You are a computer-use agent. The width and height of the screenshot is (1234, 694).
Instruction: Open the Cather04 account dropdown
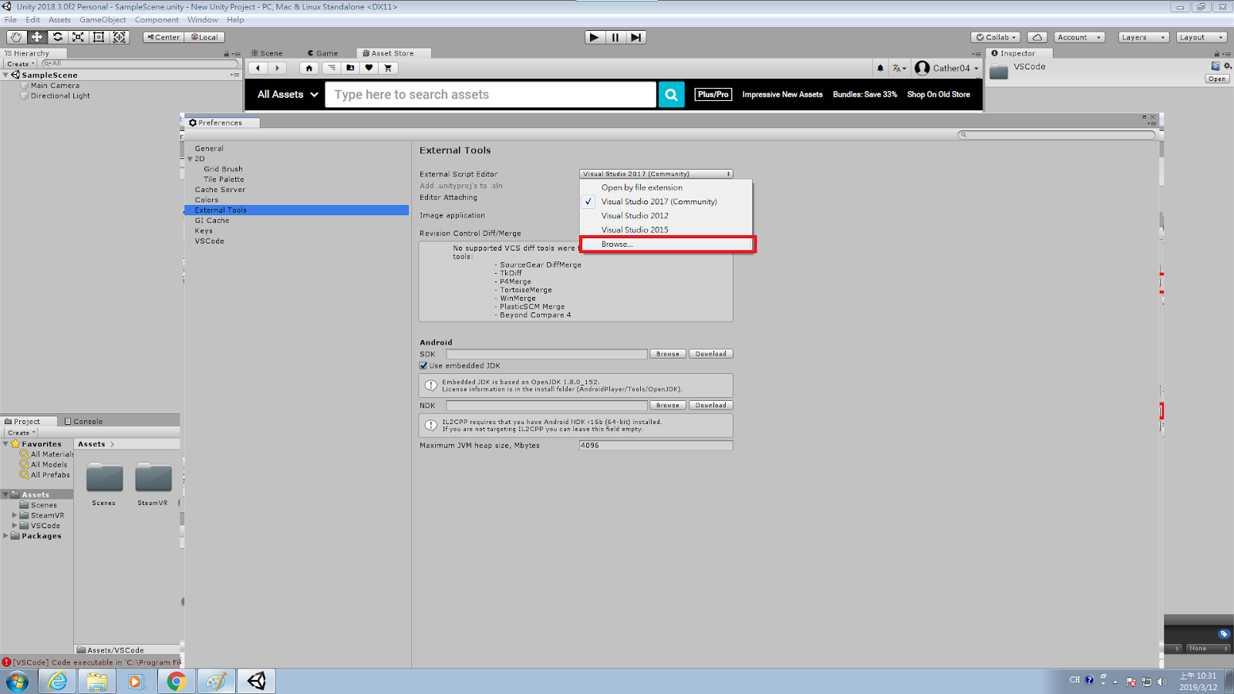[946, 68]
